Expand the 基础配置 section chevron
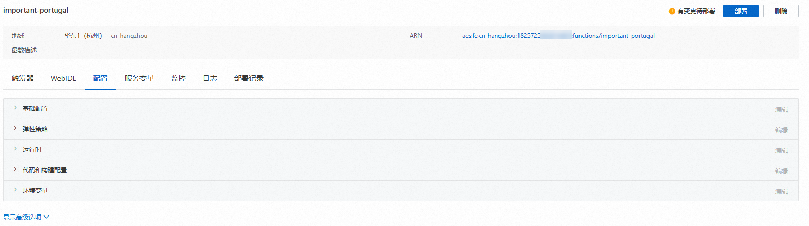Screen dimensions: 809x226 click(15, 108)
